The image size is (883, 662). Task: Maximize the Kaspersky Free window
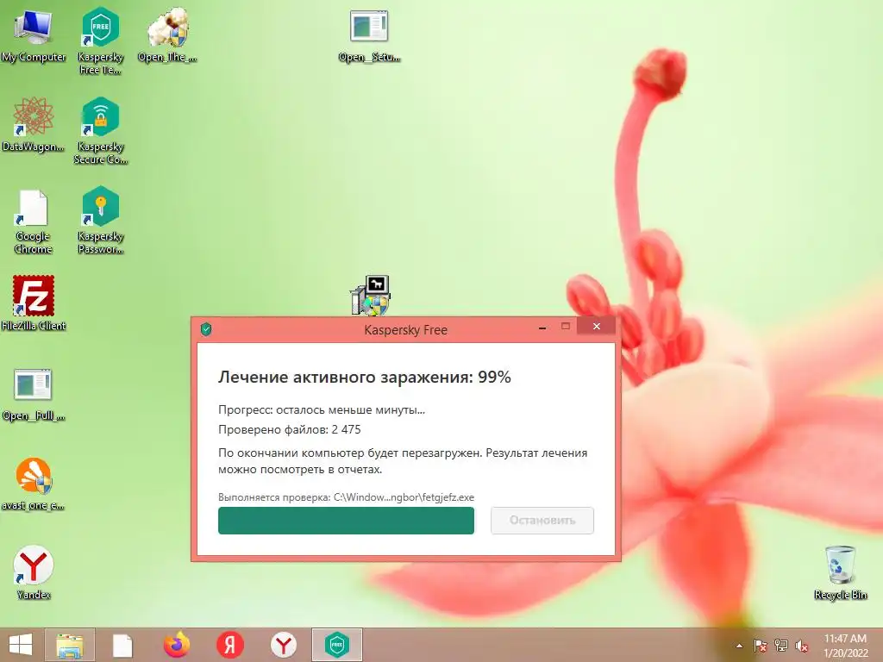point(566,327)
